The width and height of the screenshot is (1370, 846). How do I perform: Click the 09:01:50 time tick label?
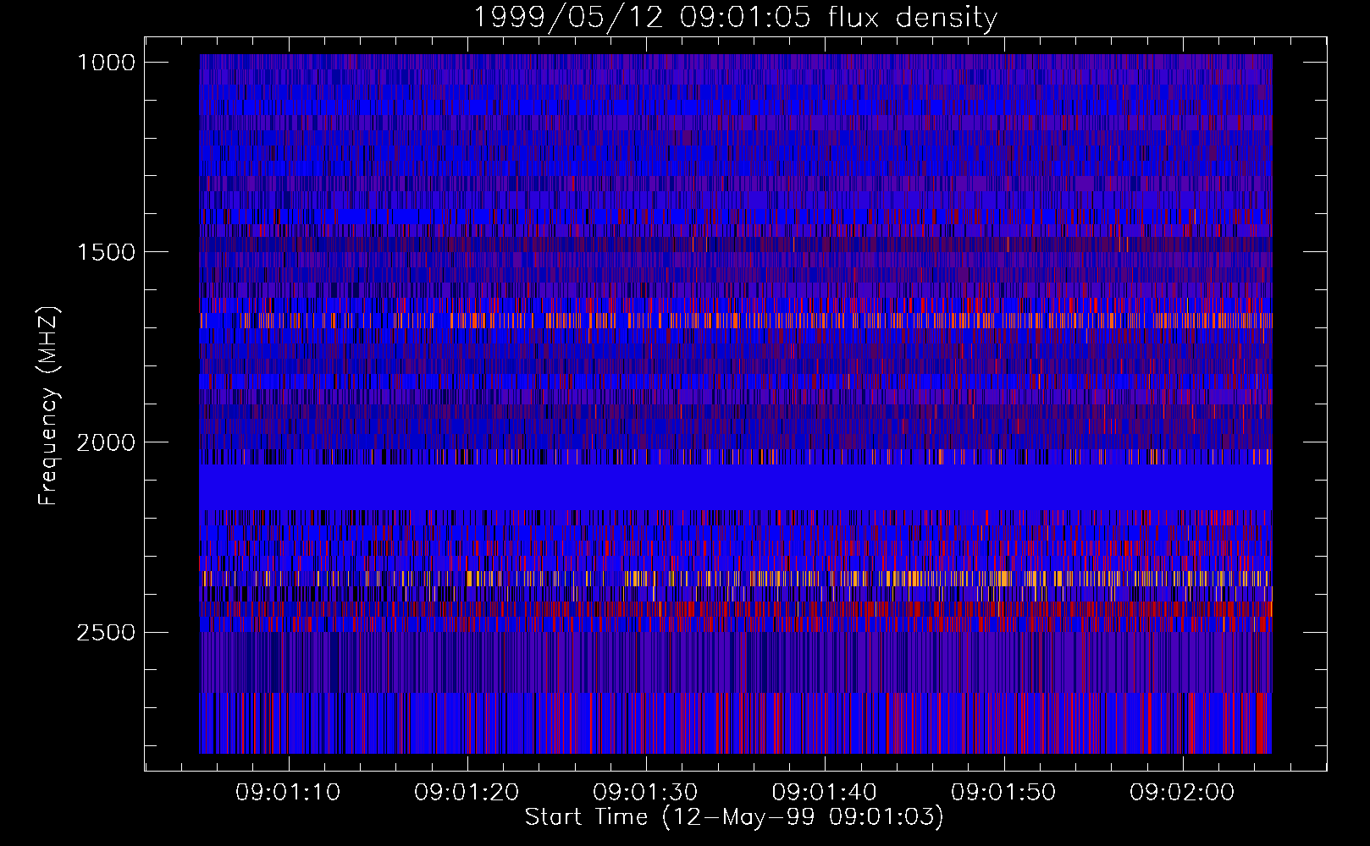tap(1003, 793)
